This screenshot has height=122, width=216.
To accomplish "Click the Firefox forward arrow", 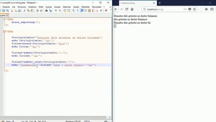I will point(121,9).
